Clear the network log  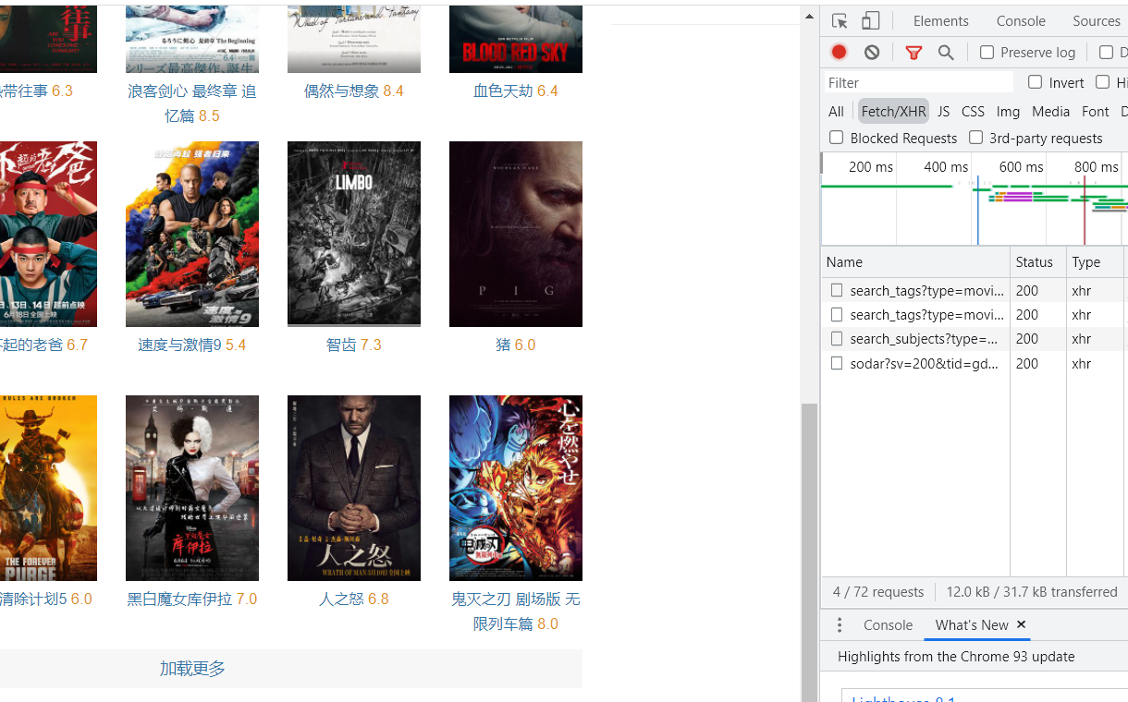(872, 53)
